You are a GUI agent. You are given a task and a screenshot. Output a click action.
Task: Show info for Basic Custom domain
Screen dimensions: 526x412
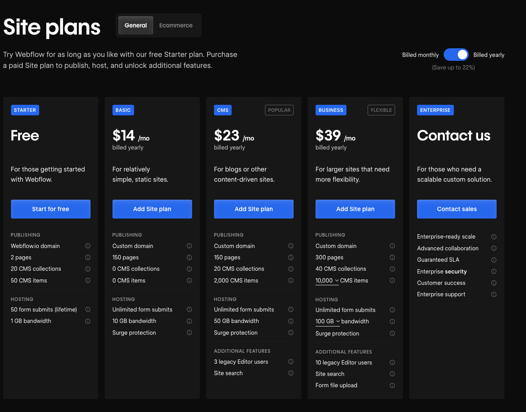pos(189,246)
